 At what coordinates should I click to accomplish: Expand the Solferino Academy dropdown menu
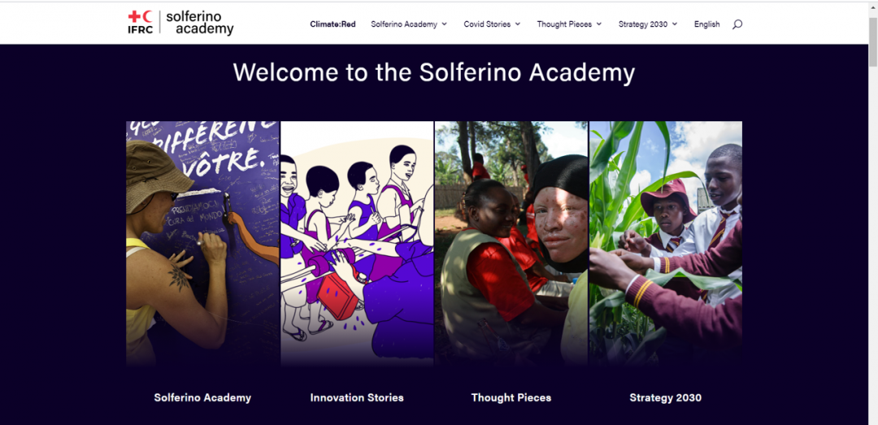point(409,24)
